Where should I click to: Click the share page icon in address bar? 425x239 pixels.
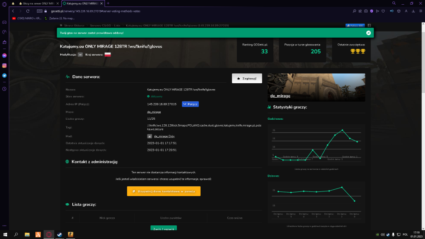[x=360, y=11]
